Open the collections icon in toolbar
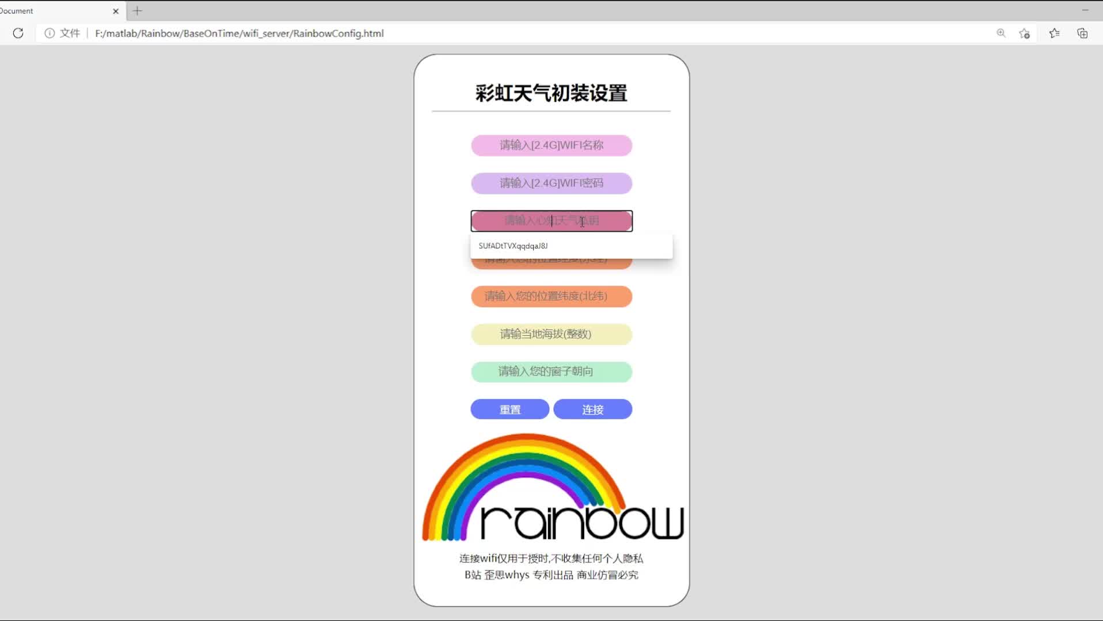The width and height of the screenshot is (1103, 621). pos(1082,33)
